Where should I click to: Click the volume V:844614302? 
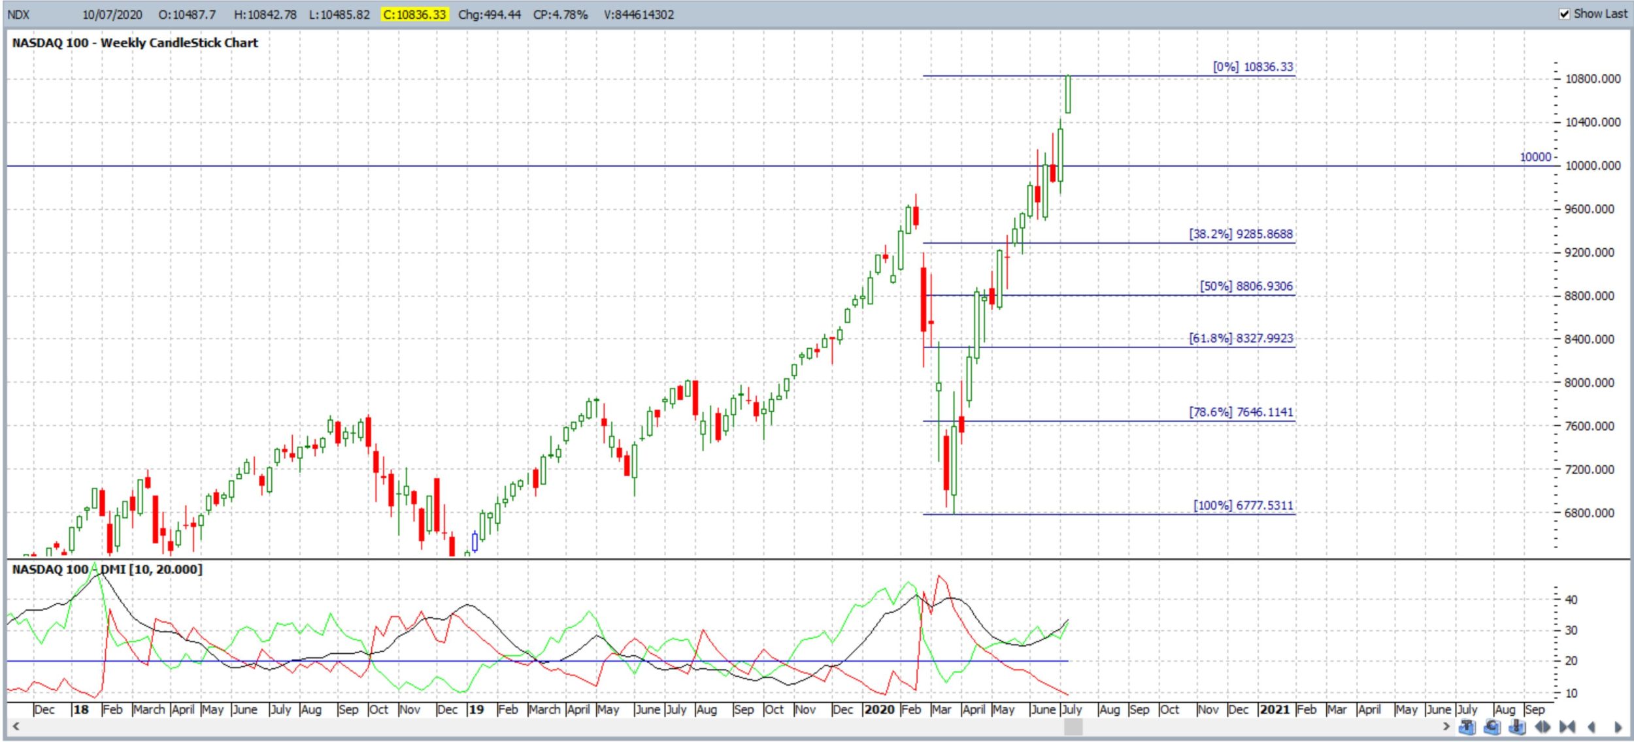[x=639, y=14]
